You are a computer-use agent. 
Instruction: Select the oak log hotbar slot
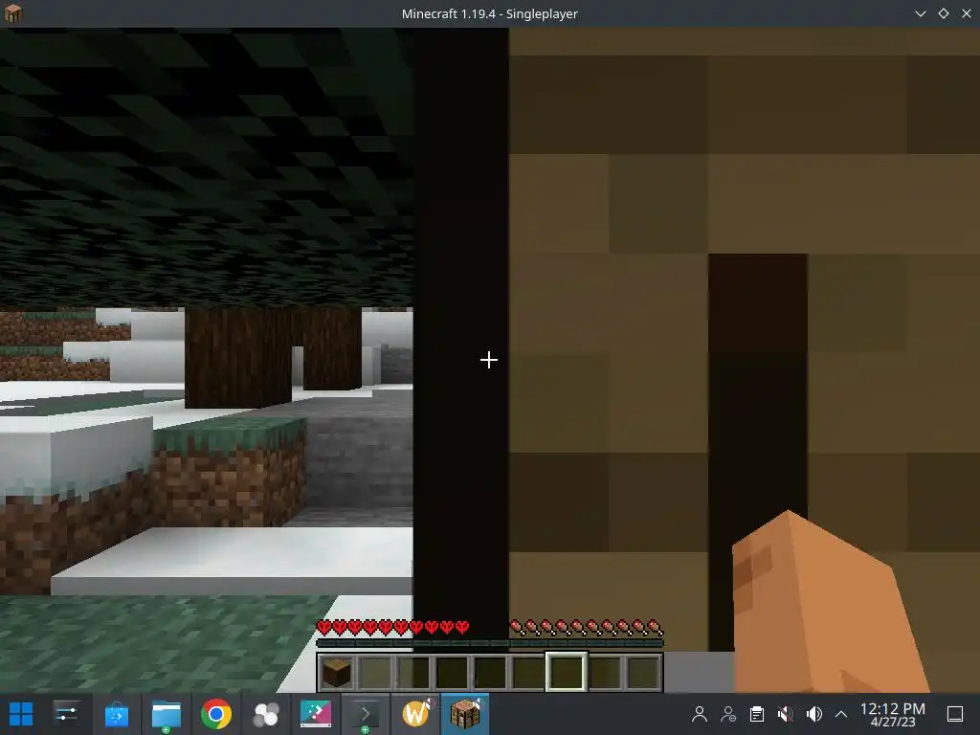pos(336,673)
